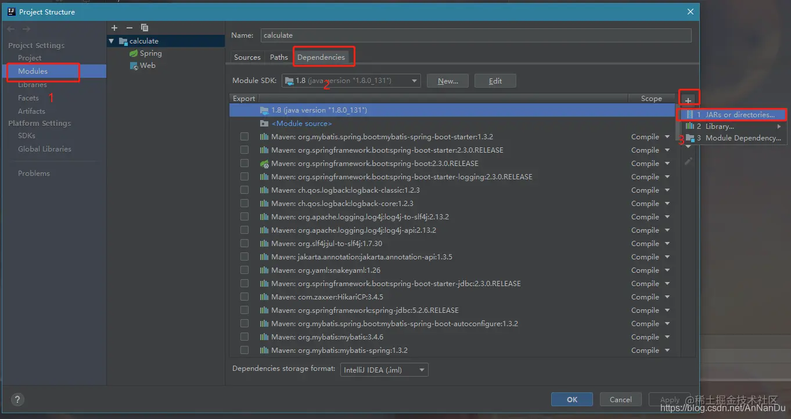The height and width of the screenshot is (419, 791).
Task: Open Project settings in sidebar
Action: tap(30, 58)
